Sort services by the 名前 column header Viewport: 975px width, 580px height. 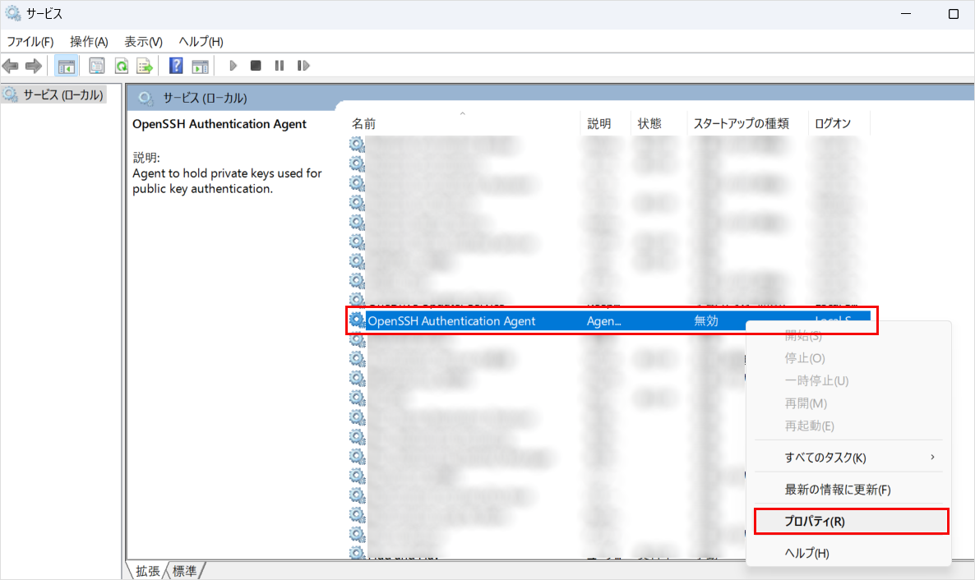(x=364, y=124)
